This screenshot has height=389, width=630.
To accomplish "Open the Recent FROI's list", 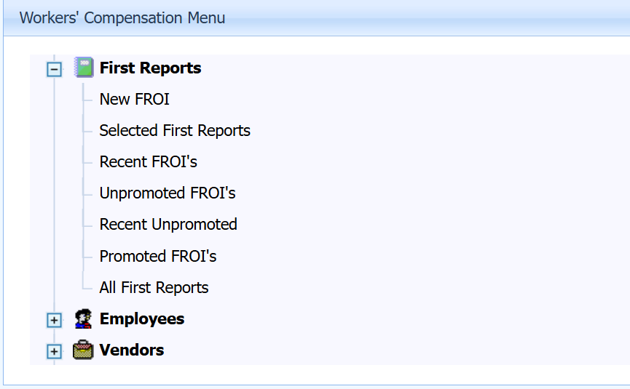I will (148, 162).
